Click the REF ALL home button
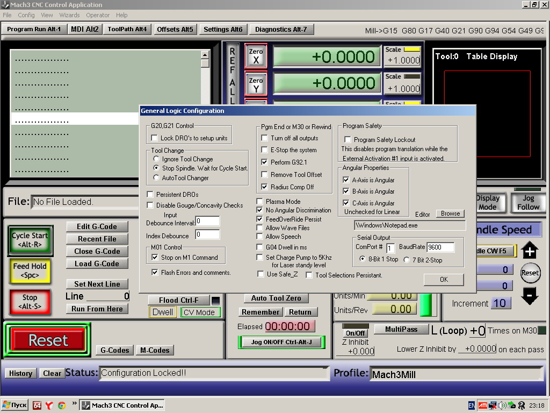 tap(232, 74)
